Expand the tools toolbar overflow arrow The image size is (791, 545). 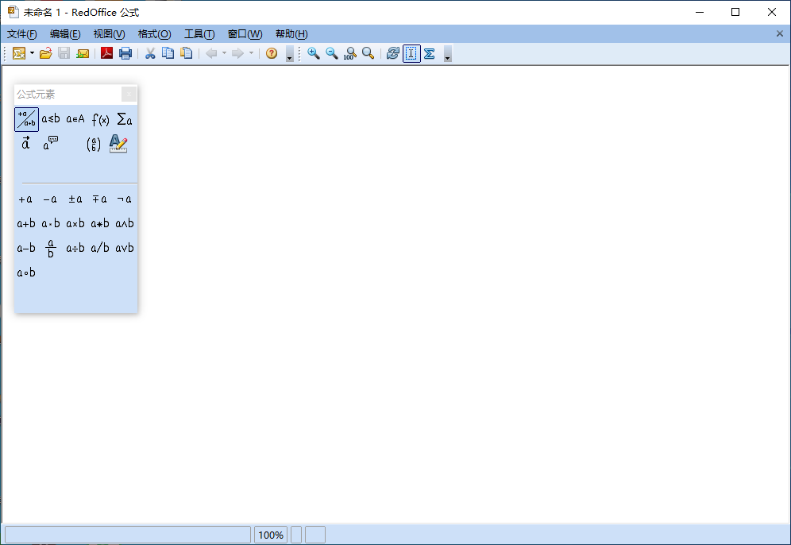[x=448, y=55]
